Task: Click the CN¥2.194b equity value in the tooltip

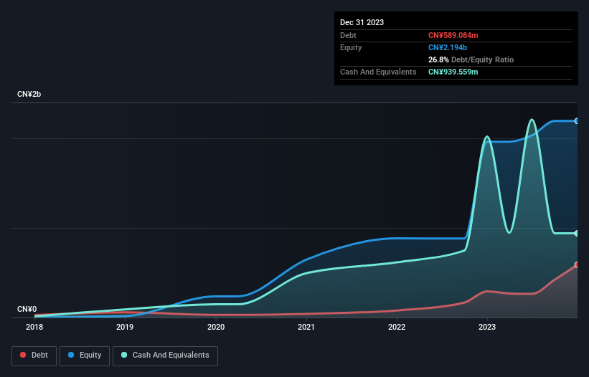Action: pos(448,47)
